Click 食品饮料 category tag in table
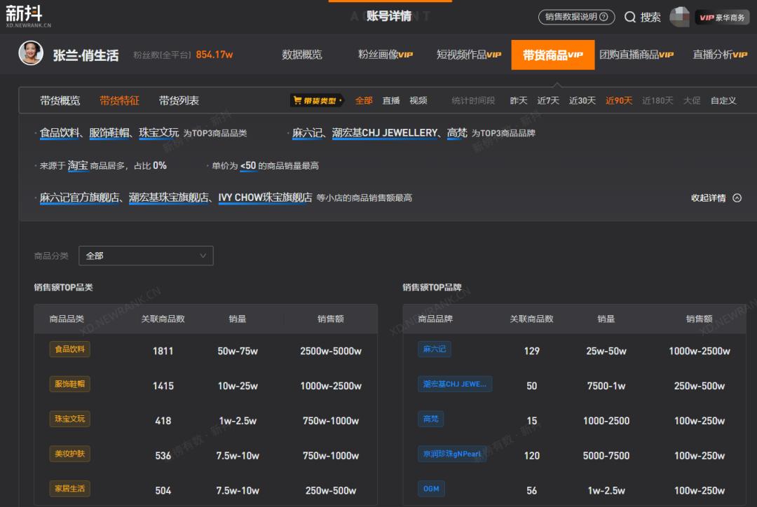 click(69, 349)
